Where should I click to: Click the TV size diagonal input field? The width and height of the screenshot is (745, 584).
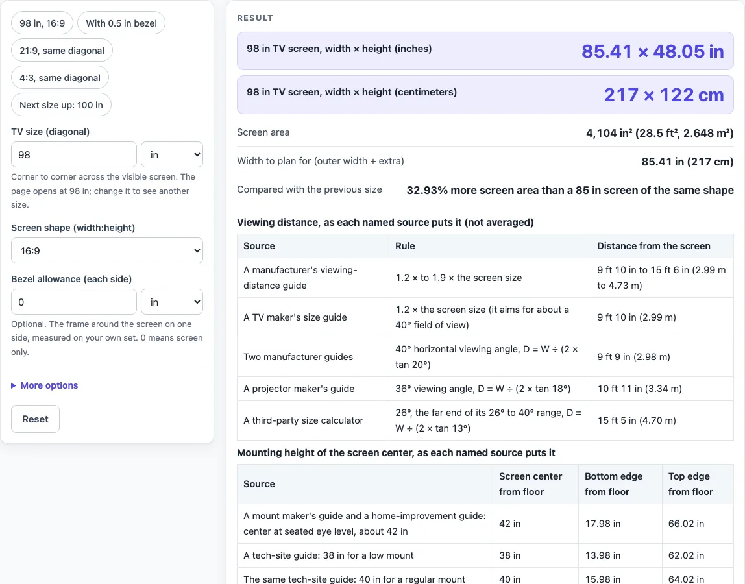click(x=74, y=154)
